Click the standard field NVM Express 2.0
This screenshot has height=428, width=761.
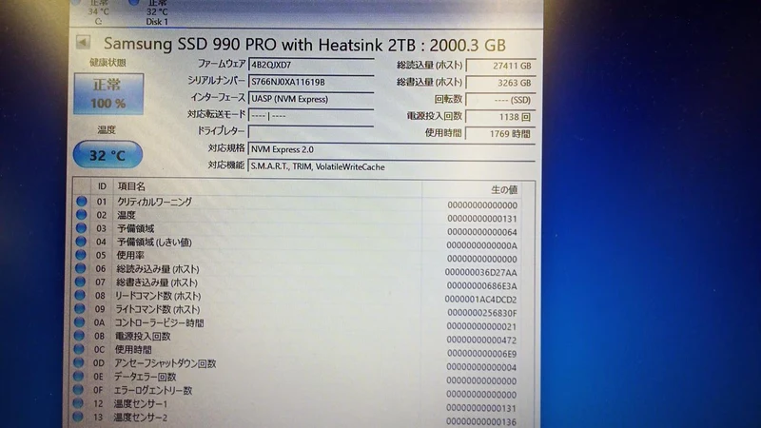[x=391, y=149]
